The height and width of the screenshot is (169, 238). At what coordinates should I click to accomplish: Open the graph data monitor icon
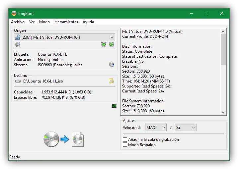click(114, 106)
